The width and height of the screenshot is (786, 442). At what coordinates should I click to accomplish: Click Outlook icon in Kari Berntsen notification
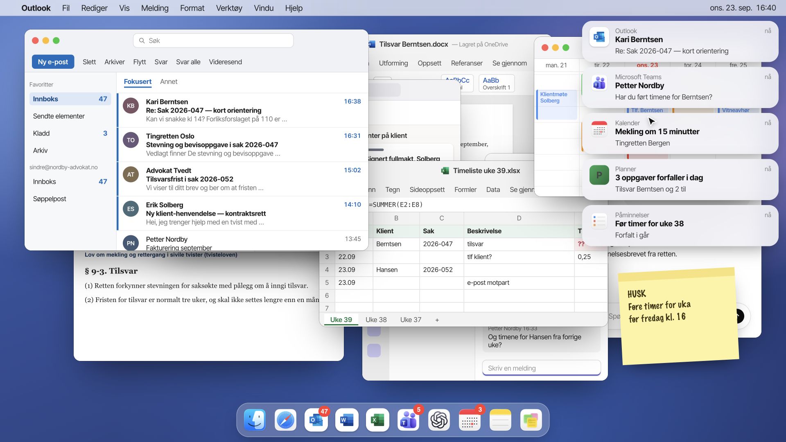(x=599, y=37)
